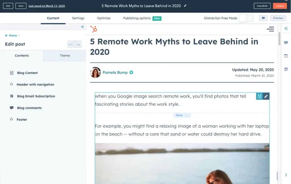Expand the More options in the text module
The width and height of the screenshot is (291, 184).
(182, 115)
